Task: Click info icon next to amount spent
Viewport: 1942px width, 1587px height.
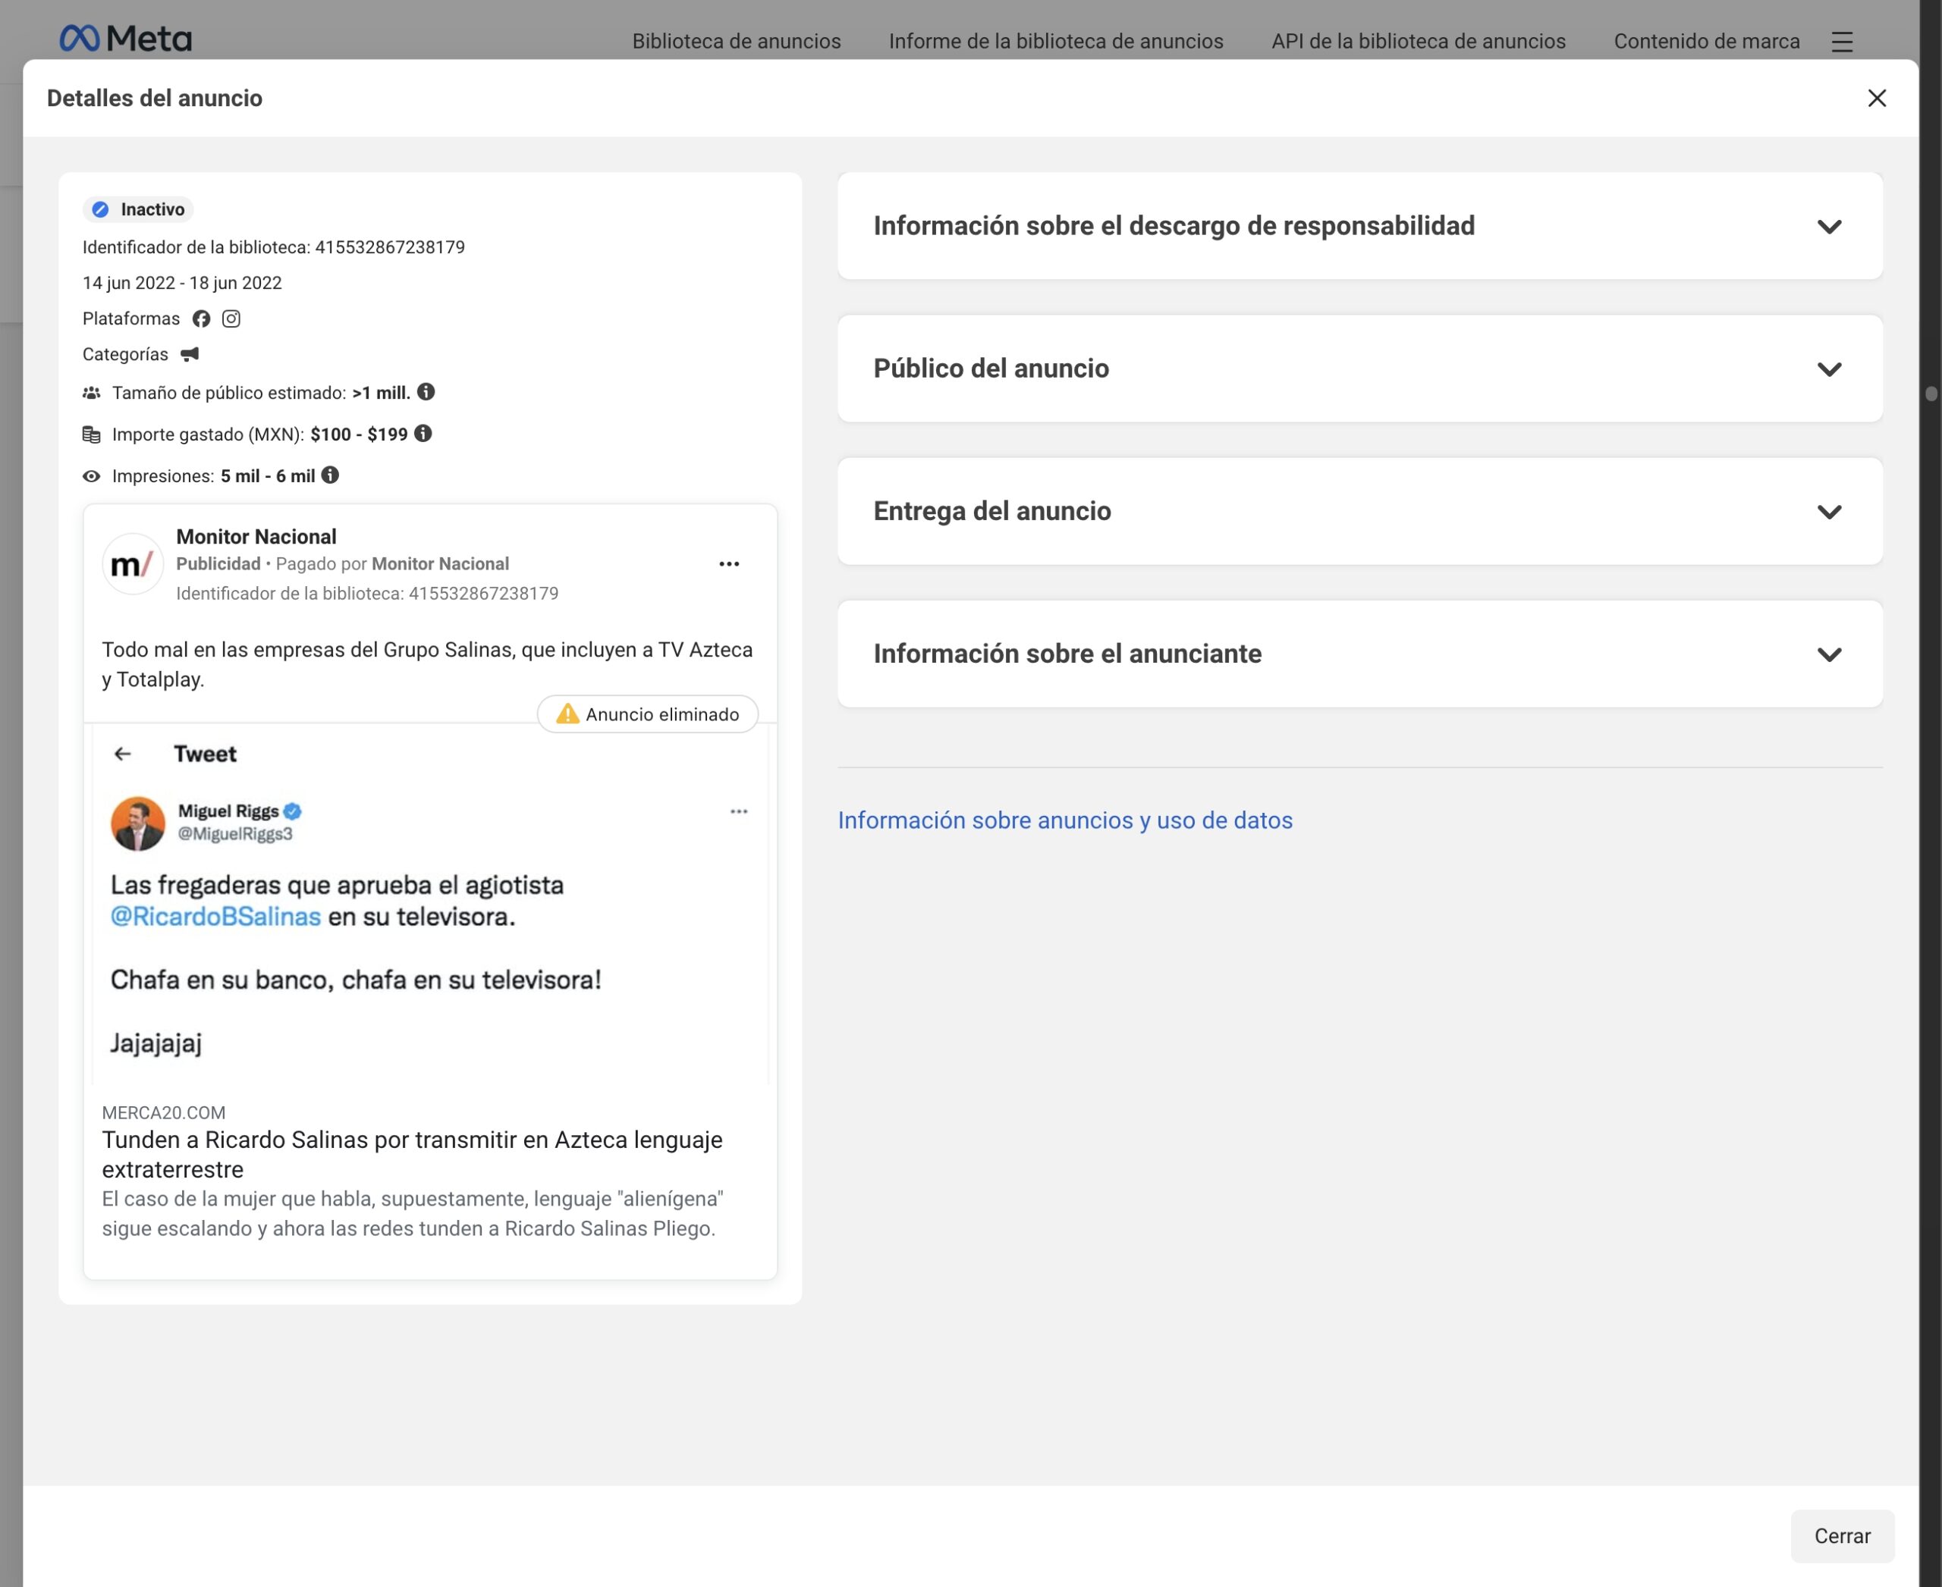Action: coord(423,433)
